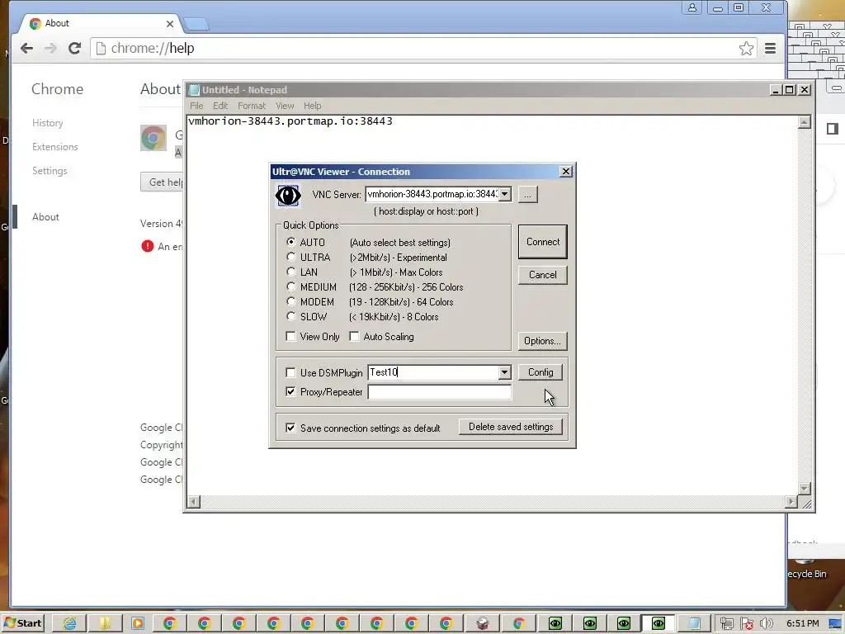
Task: Bookmark this page with the star
Action: coord(746,49)
